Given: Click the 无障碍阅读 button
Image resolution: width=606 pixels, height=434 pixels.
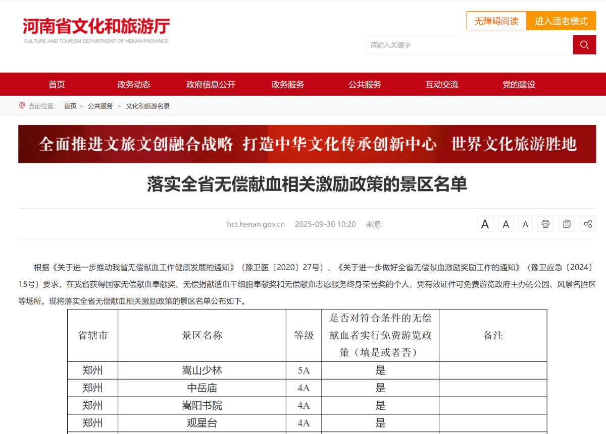Looking at the screenshot, I should pos(496,21).
